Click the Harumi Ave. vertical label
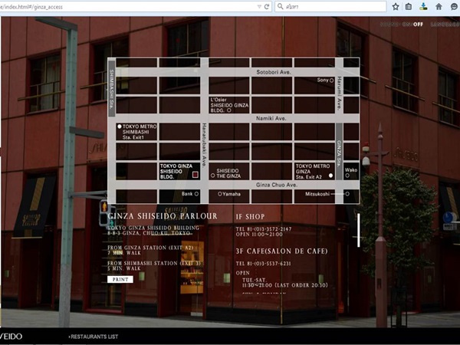The height and width of the screenshot is (345, 460). [x=339, y=94]
